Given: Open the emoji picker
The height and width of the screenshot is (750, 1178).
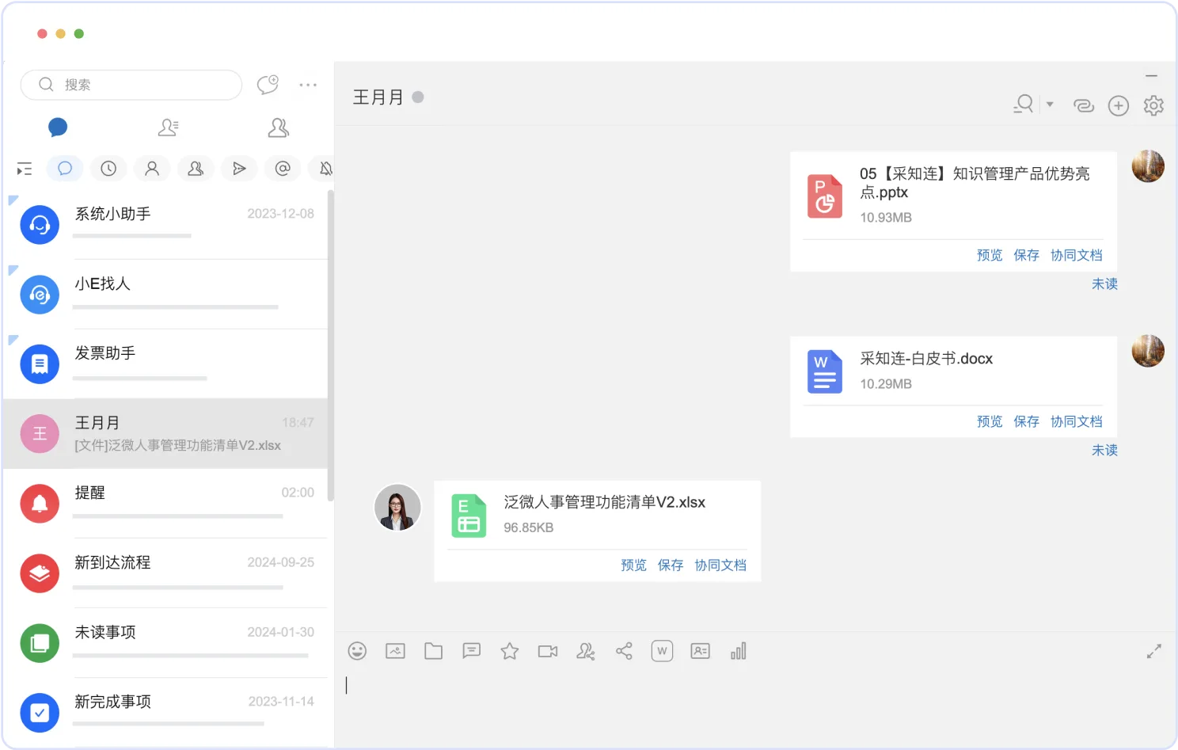Looking at the screenshot, I should pos(358,651).
